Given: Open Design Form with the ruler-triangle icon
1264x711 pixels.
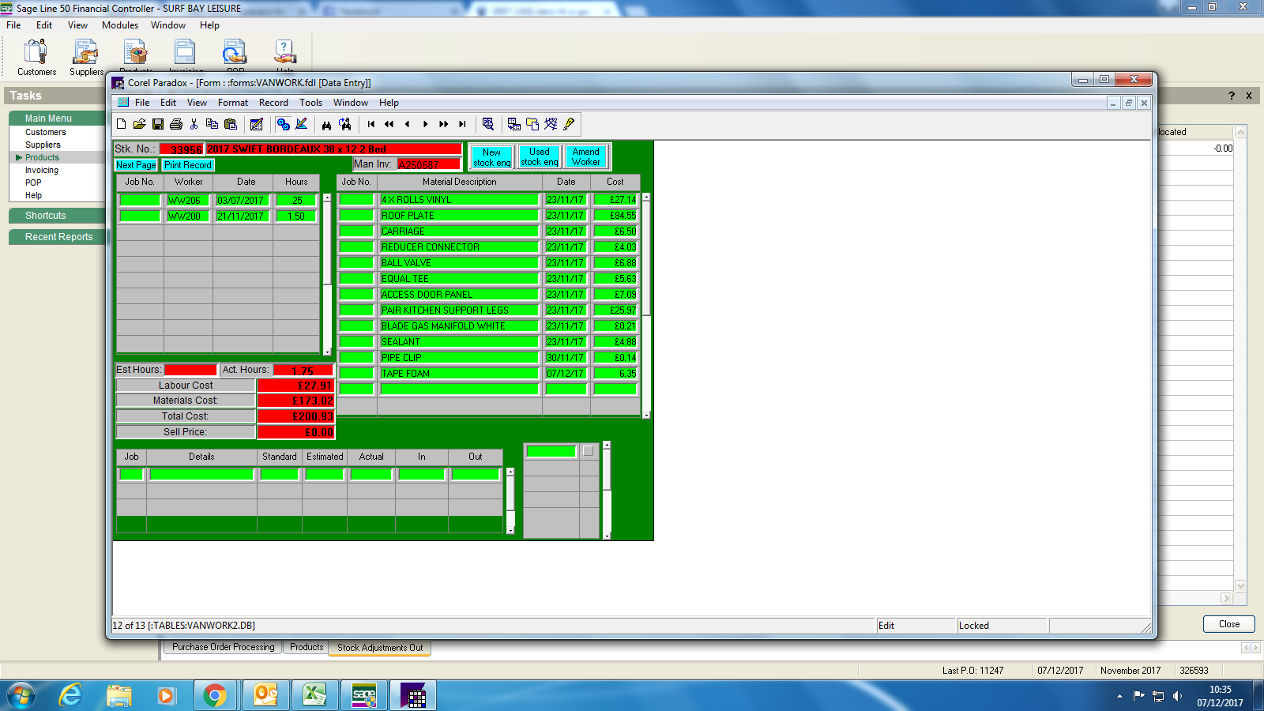Looking at the screenshot, I should click(301, 124).
